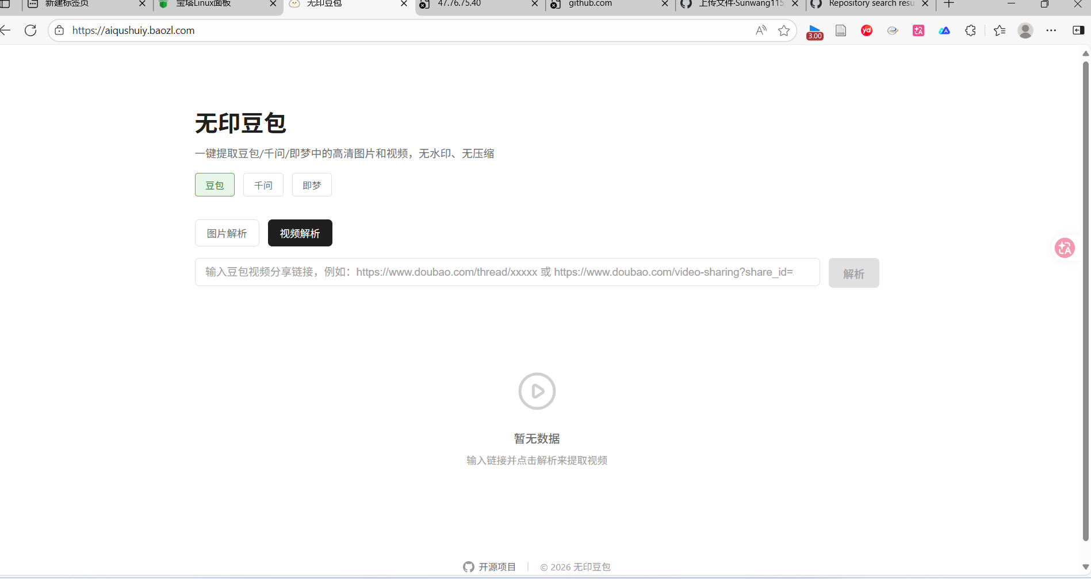Activate the Read Aloud icon in address bar
1091x579 pixels.
click(x=761, y=30)
